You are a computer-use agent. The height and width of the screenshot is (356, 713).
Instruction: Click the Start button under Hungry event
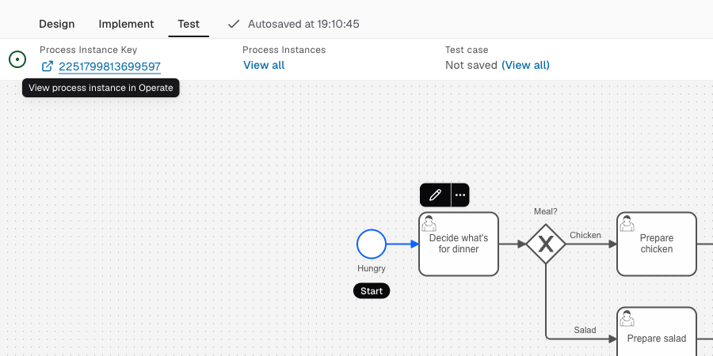tap(372, 291)
